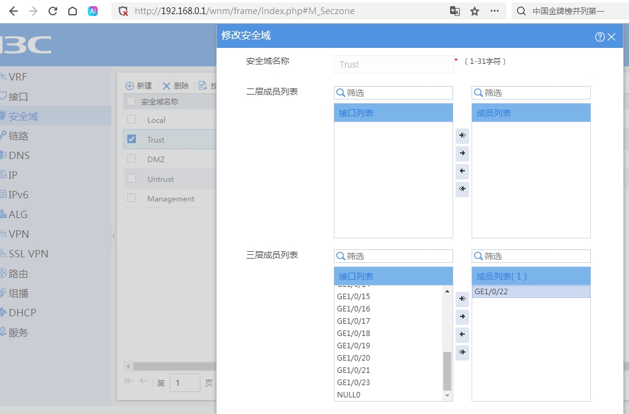The width and height of the screenshot is (629, 414).
Task: Focus the 三层 member list filter field
Action: pyautogui.click(x=531, y=256)
